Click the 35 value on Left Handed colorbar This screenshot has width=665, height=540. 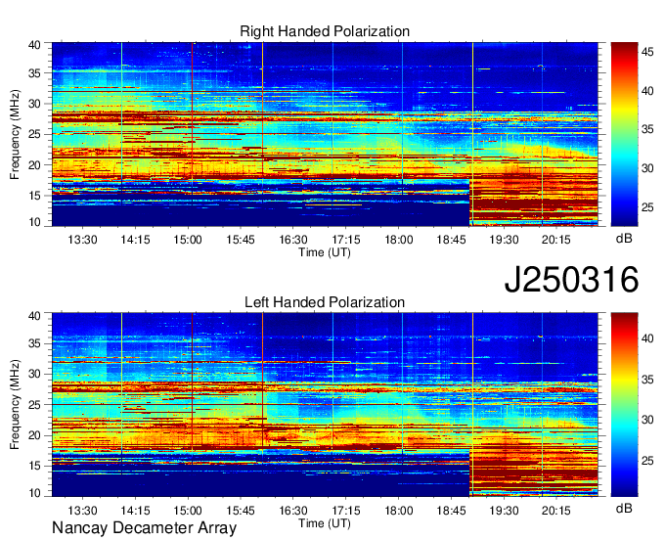647,380
